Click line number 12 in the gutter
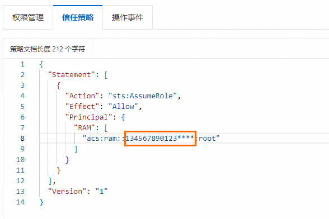The image size is (329, 219). [x=20, y=181]
